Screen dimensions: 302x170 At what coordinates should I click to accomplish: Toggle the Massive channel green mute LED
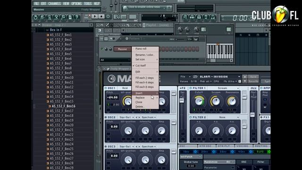point(102,49)
